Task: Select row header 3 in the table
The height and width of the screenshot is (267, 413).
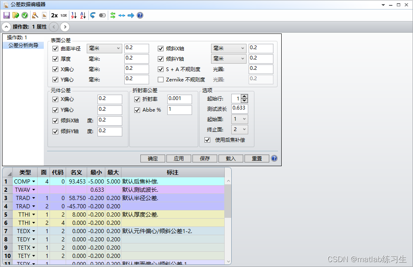Action: point(7,198)
